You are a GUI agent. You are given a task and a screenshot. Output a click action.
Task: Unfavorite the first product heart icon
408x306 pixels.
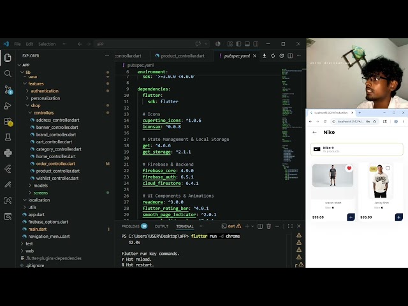click(349, 168)
